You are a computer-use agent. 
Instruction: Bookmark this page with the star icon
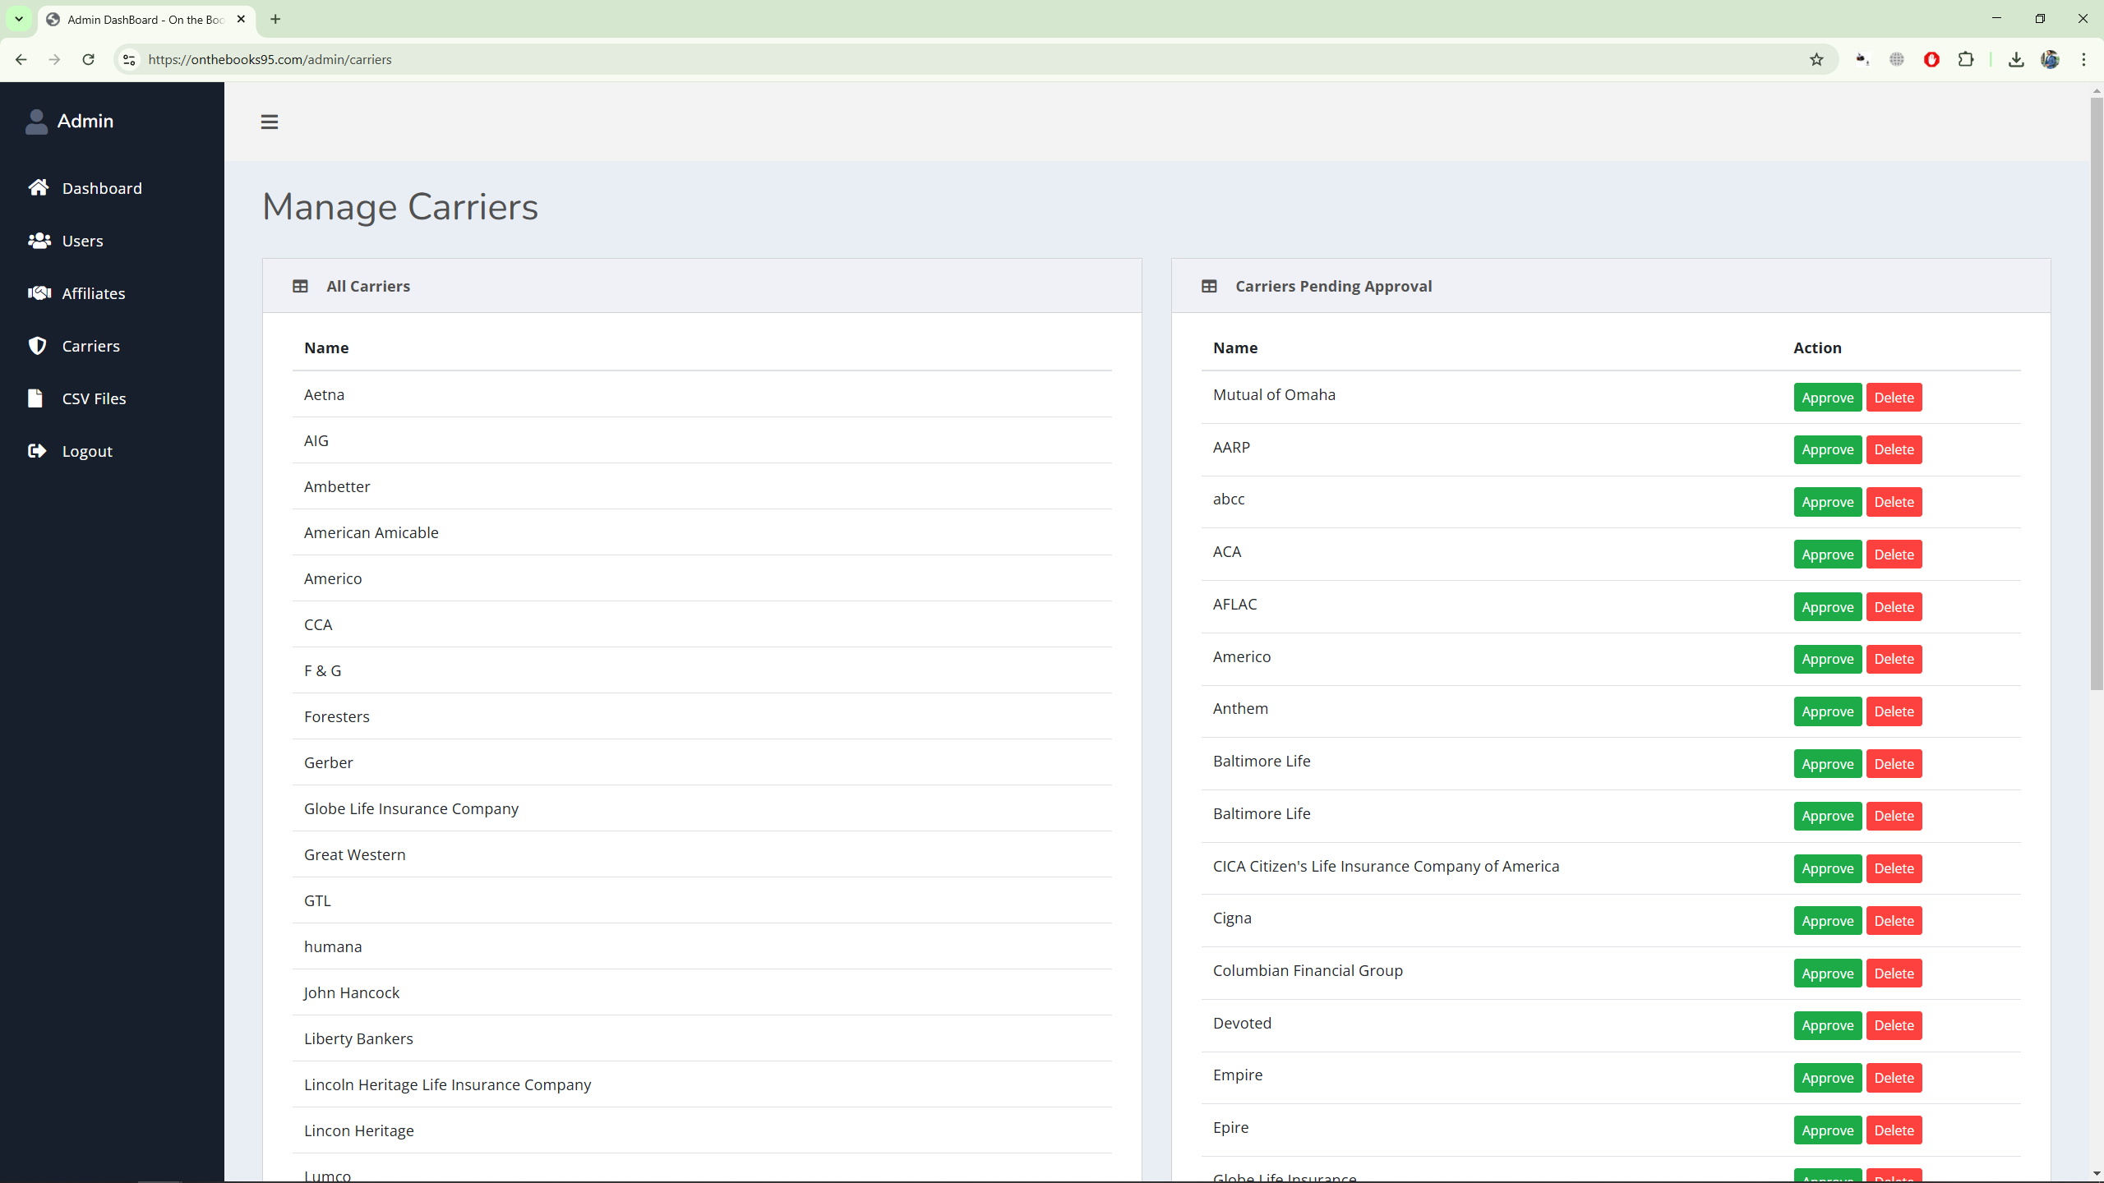coord(1816,59)
